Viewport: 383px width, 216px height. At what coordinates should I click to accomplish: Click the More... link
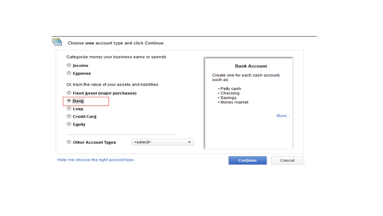(283, 116)
